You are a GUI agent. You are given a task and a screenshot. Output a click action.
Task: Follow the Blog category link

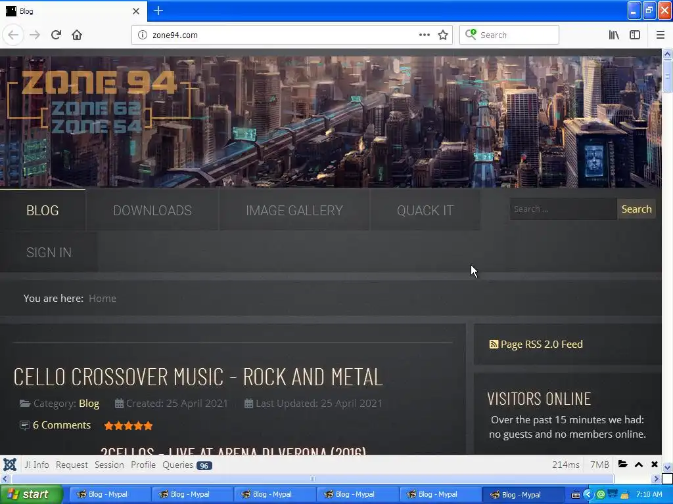89,404
